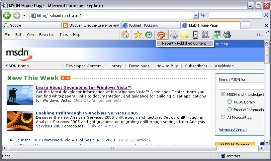
Task: Click the orange RSS feeds icon
Action: point(161,35)
